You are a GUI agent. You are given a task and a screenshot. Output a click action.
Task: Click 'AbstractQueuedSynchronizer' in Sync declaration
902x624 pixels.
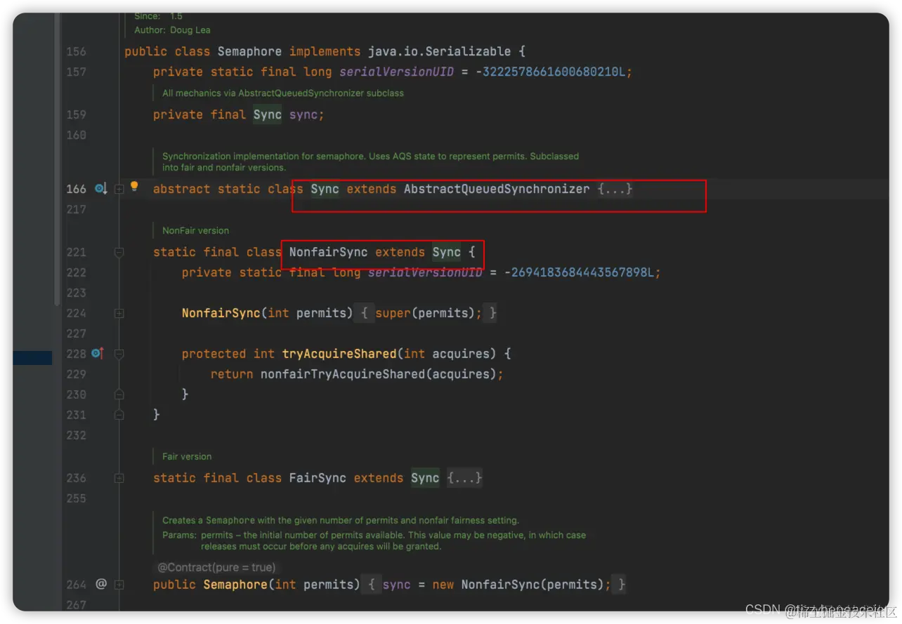click(x=497, y=189)
